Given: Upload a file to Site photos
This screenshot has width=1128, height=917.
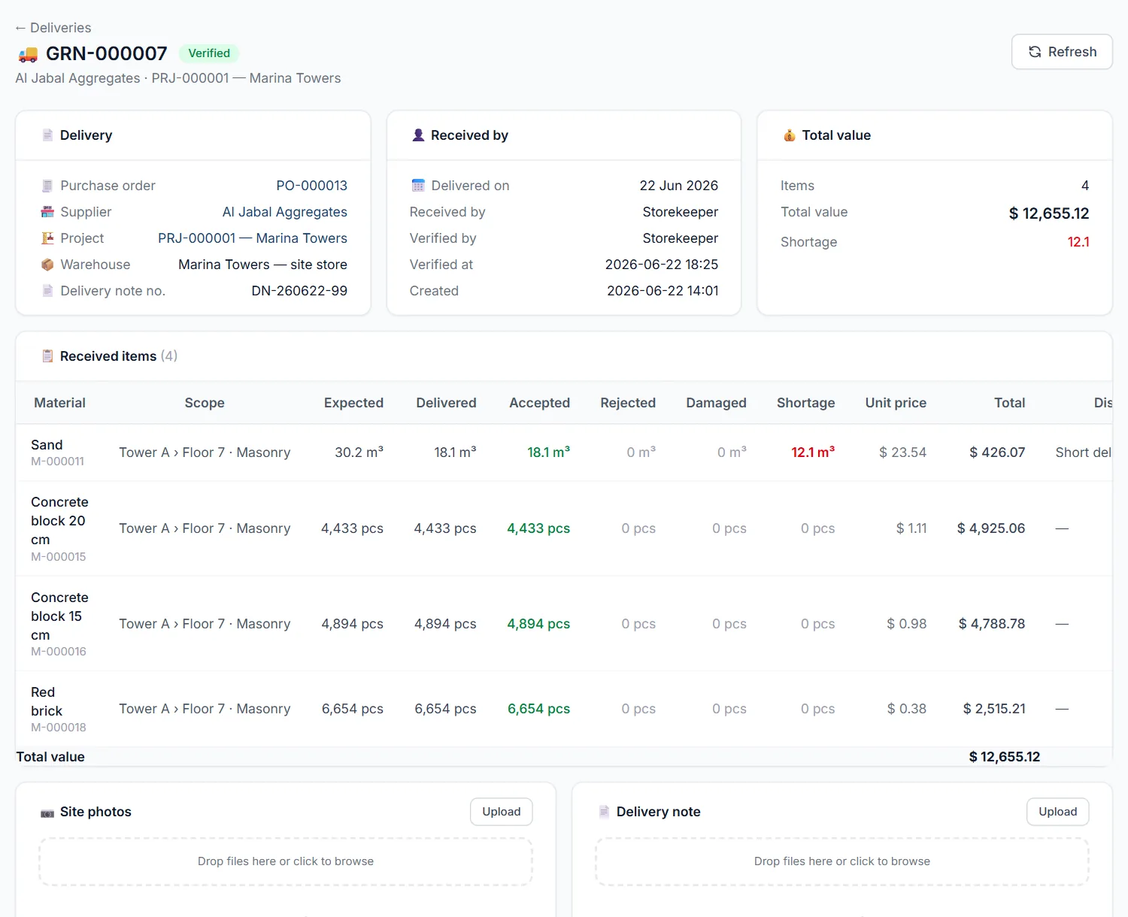Looking at the screenshot, I should click(502, 812).
